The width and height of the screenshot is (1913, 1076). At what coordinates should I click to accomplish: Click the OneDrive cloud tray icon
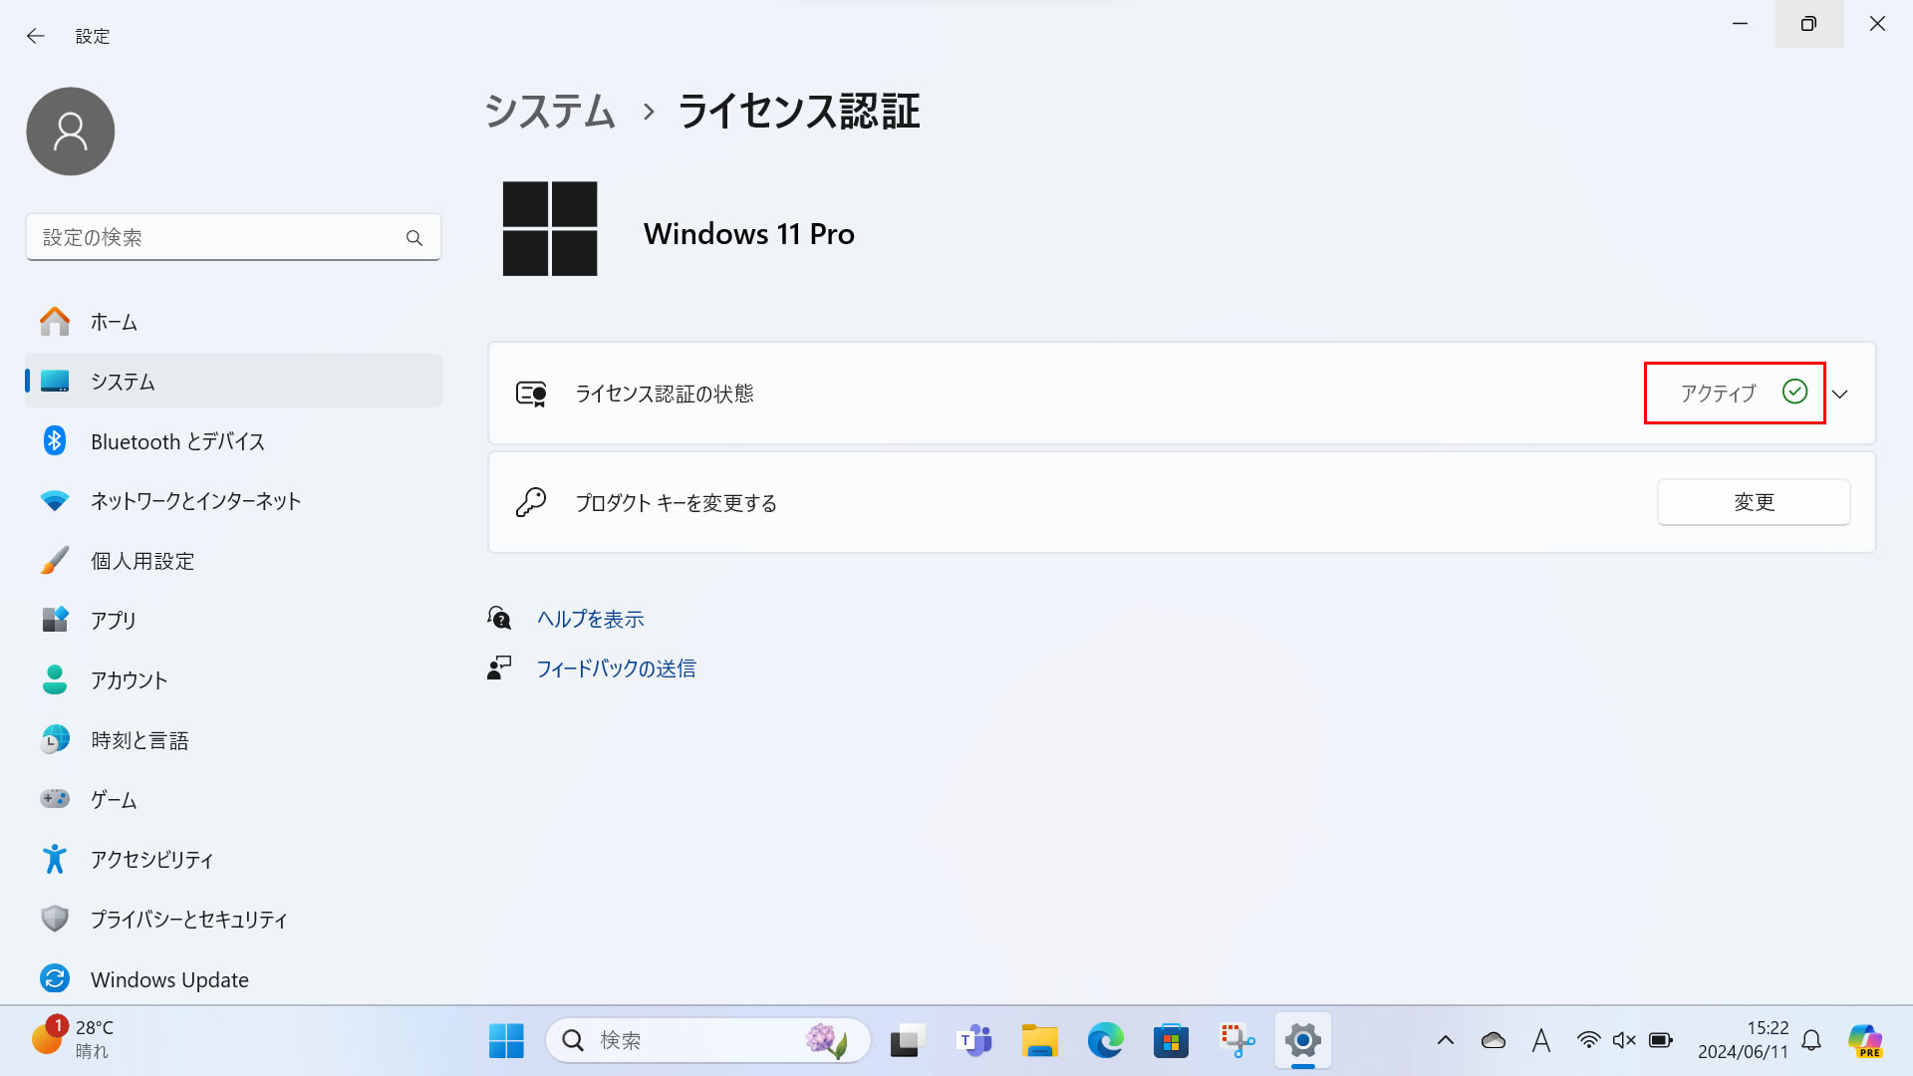coord(1493,1041)
